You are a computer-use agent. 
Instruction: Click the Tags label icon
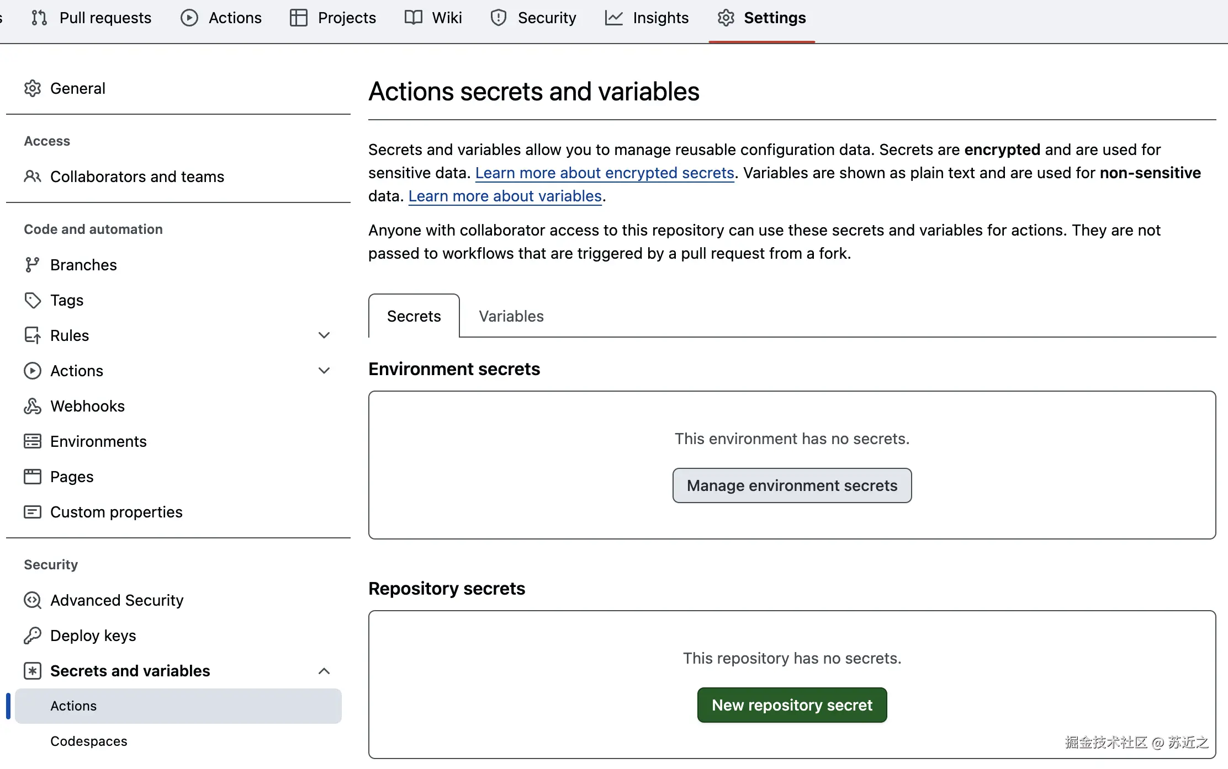pyautogui.click(x=32, y=300)
